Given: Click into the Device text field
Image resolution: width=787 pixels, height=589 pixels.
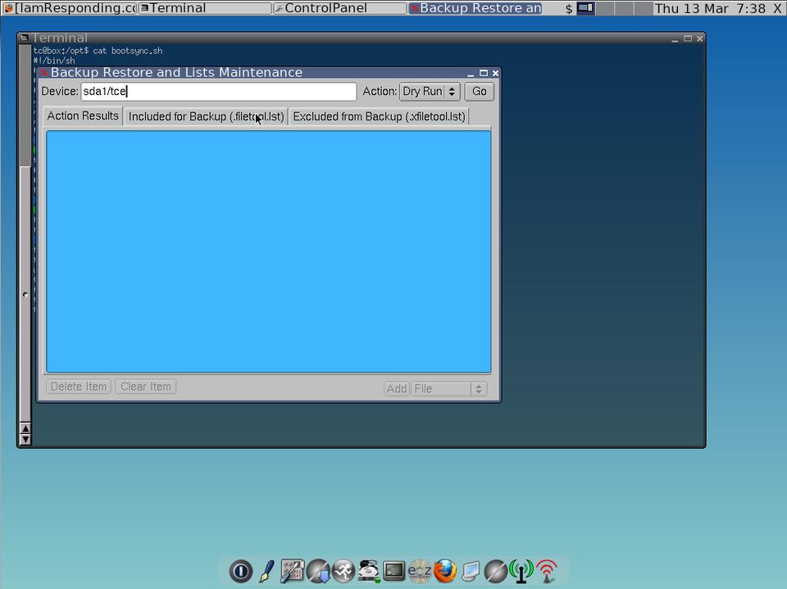Looking at the screenshot, I should click(x=218, y=92).
